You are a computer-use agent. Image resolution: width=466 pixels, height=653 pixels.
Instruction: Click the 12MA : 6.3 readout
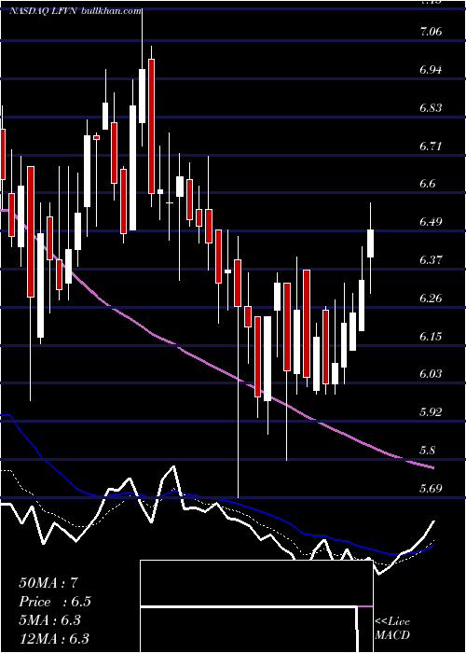[x=54, y=639]
